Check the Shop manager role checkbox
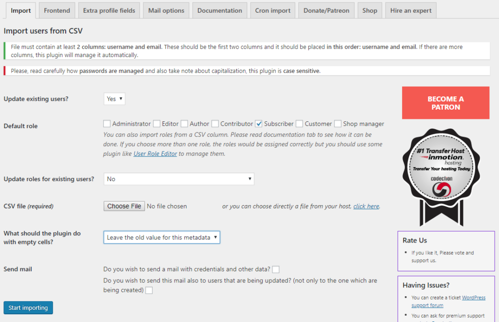This screenshot has height=322, width=499. coord(338,123)
